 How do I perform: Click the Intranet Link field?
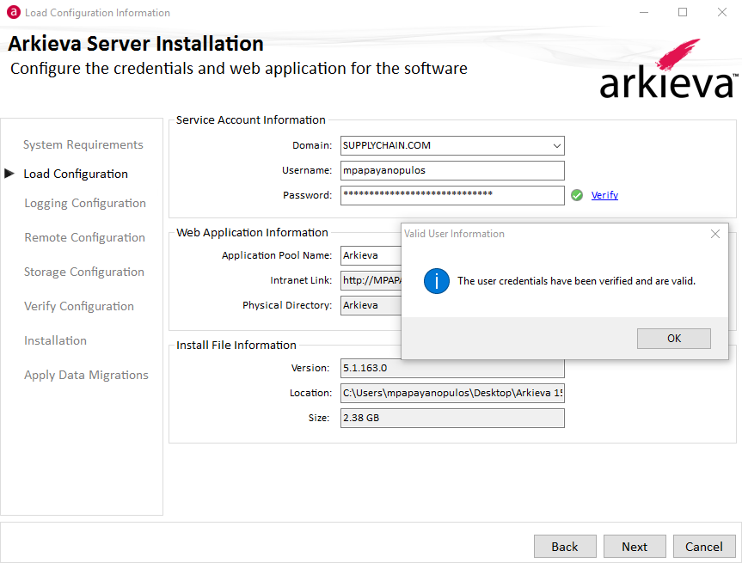(371, 280)
